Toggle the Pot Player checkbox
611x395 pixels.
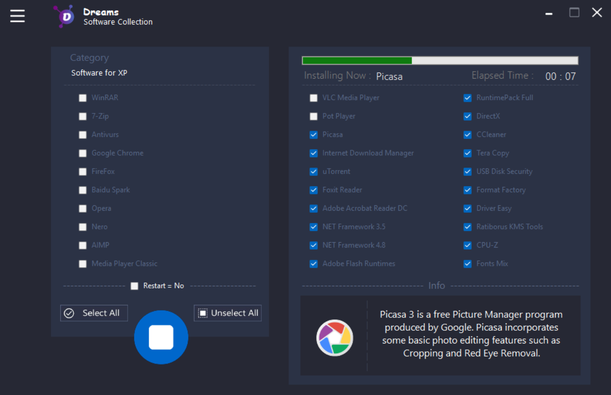click(314, 116)
